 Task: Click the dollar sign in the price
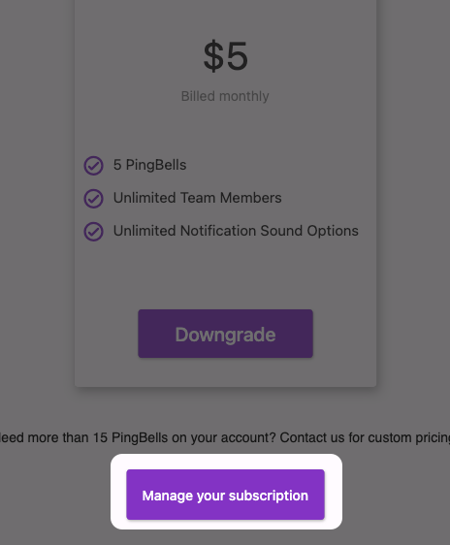tap(213, 56)
